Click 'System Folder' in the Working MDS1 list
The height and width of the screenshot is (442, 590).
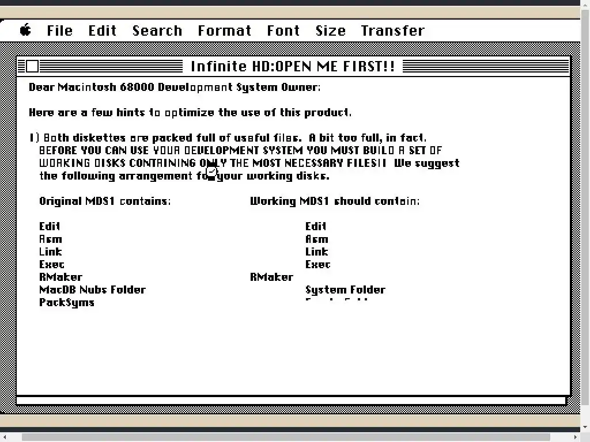[346, 290]
